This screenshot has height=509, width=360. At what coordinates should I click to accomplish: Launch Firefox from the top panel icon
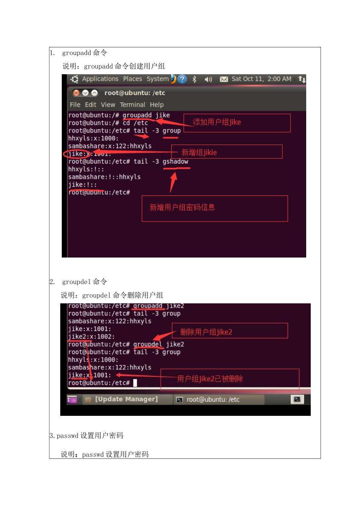click(173, 79)
